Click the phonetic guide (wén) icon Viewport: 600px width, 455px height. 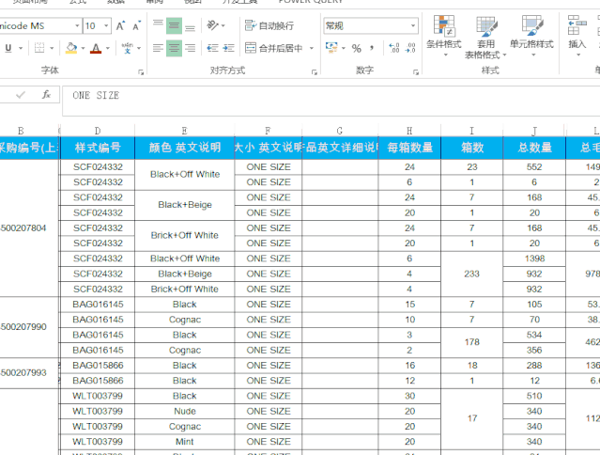[x=128, y=48]
